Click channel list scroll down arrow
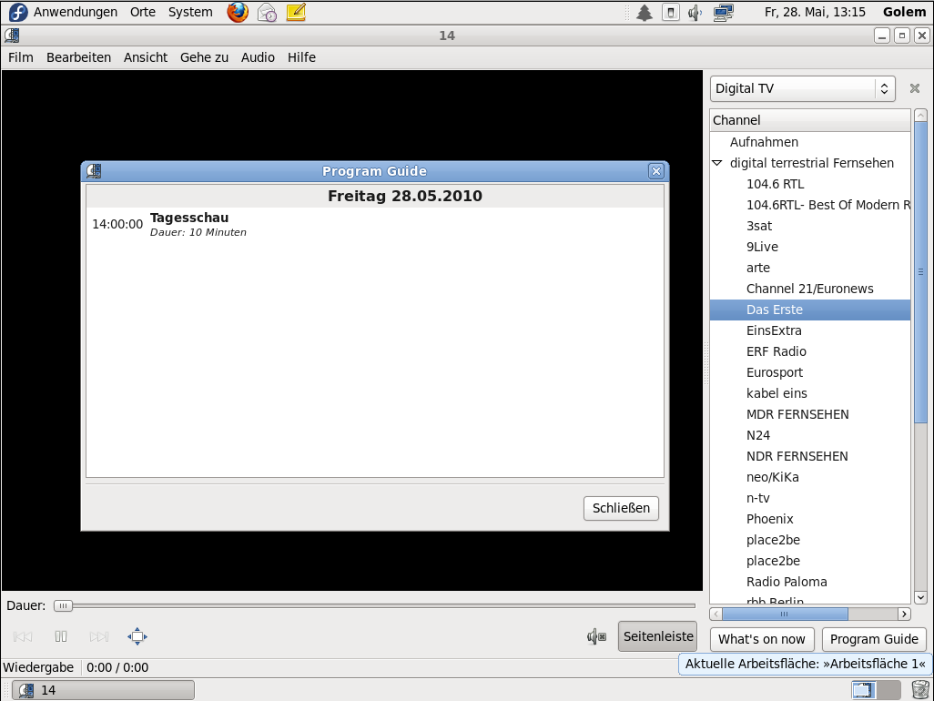Viewport: 934px width, 701px height. pos(920,597)
